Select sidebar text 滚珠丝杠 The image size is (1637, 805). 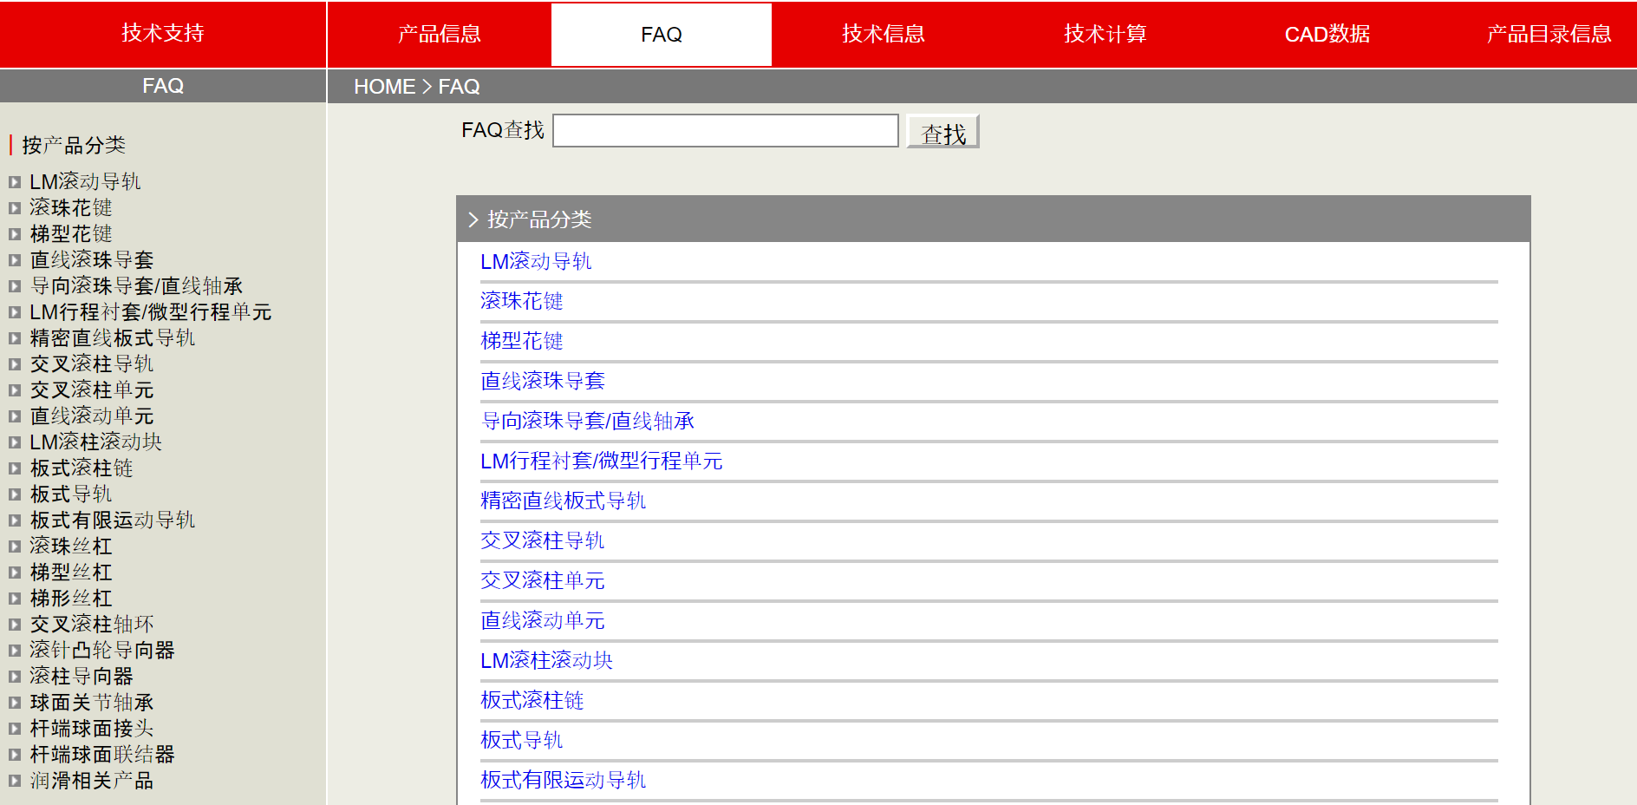(71, 546)
